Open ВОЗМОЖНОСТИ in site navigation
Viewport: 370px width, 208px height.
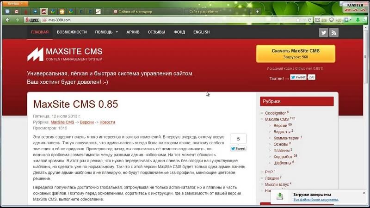tap(72, 32)
